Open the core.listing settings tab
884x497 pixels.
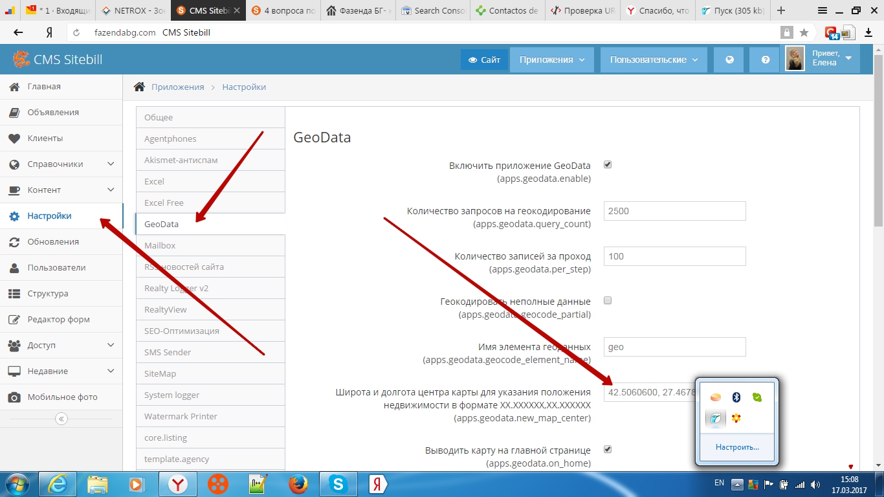pos(210,437)
